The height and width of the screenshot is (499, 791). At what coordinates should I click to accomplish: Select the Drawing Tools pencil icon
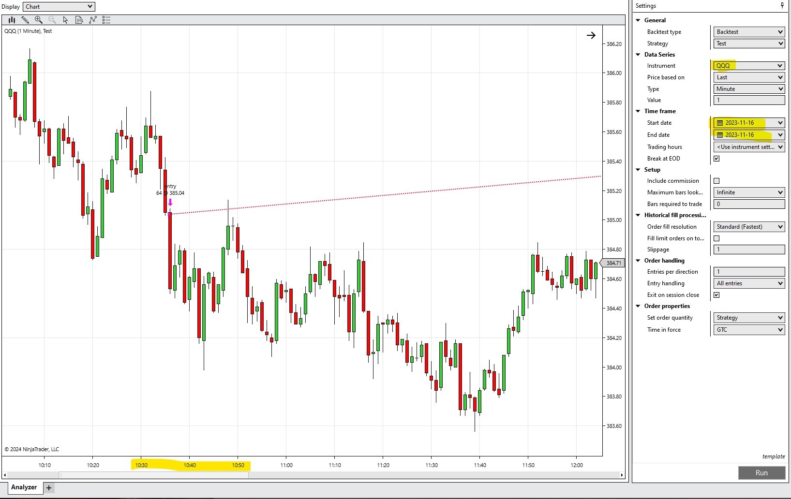pyautogui.click(x=25, y=20)
